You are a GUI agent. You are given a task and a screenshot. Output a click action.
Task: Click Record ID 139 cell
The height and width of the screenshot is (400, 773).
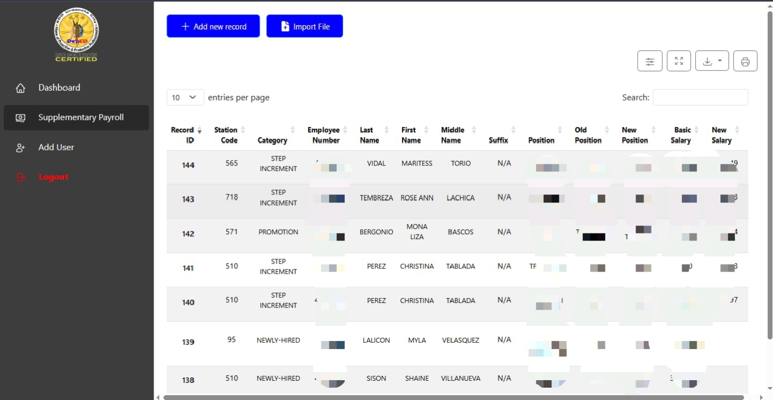pos(188,342)
